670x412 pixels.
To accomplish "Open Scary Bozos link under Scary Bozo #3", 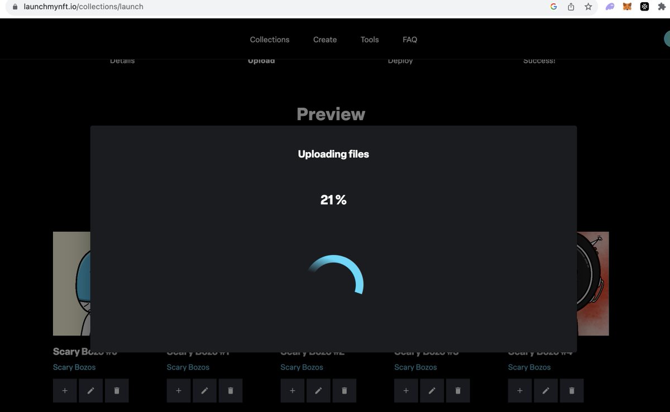I will [416, 367].
